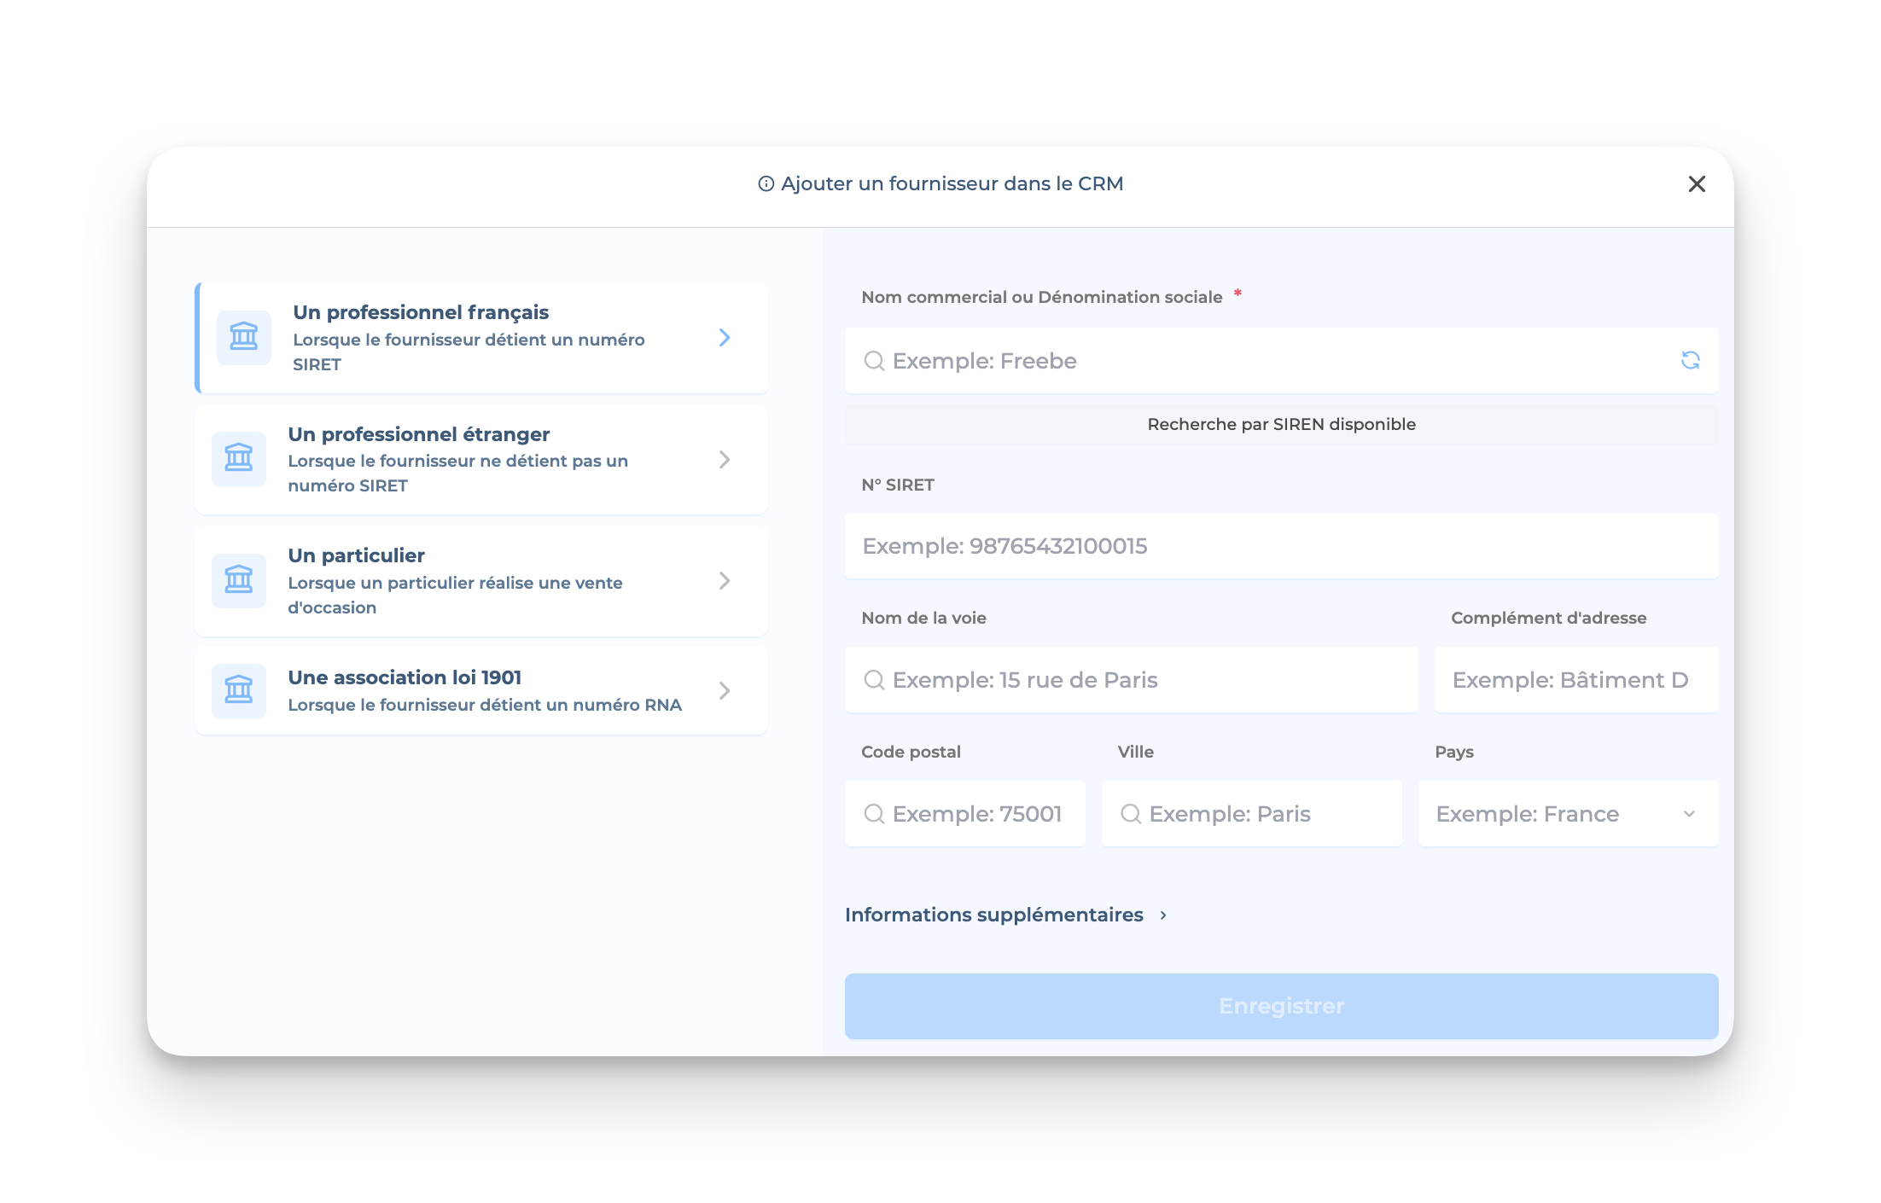Click the magnifier icon in the Nom de la voie field
This screenshot has height=1203, width=1881.
coord(873,680)
